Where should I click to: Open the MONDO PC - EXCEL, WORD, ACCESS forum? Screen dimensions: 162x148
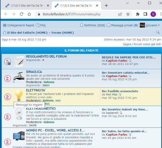[55, 130]
